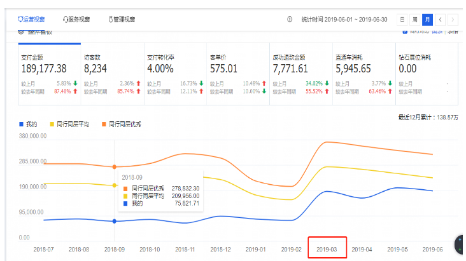Image resolution: width=466 pixels, height=261 pixels.
Task: Go to next period with right chevron
Action: coord(453,20)
